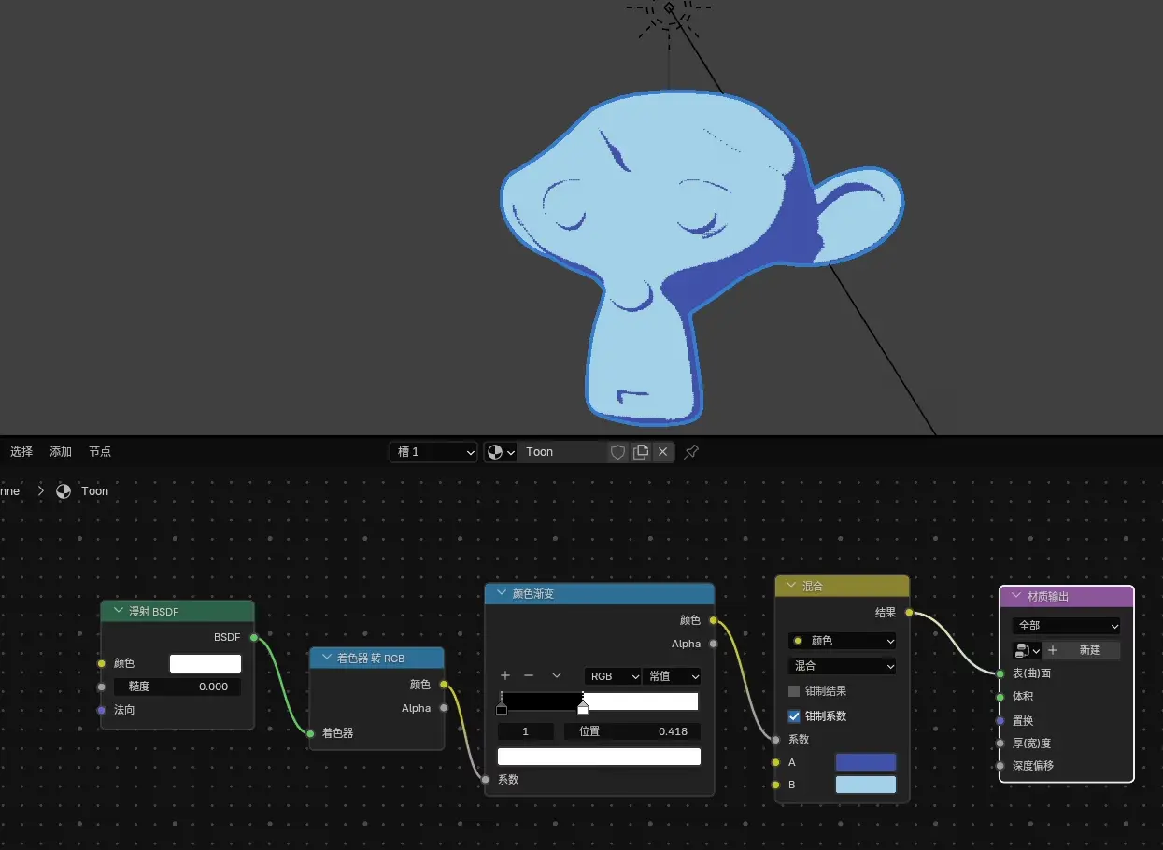Collapse the 混合 node
Image resolution: width=1163 pixels, height=850 pixels.
click(792, 586)
